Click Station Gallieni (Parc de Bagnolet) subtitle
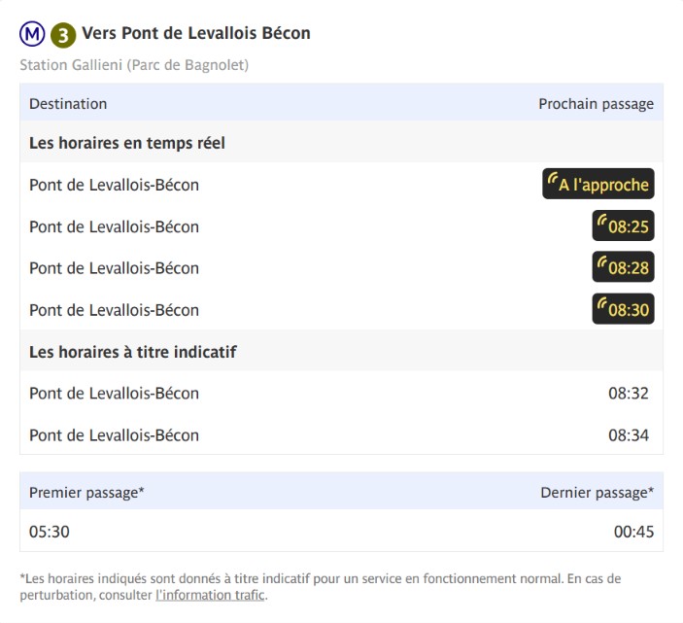The image size is (683, 623). tap(134, 65)
